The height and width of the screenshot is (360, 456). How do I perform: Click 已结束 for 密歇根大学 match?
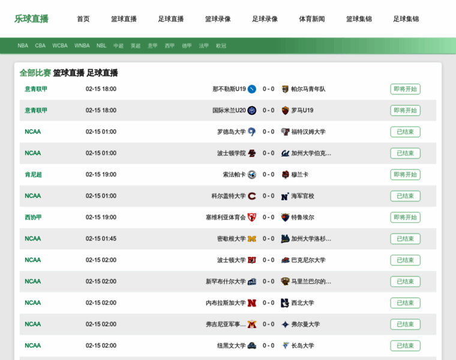(x=405, y=239)
